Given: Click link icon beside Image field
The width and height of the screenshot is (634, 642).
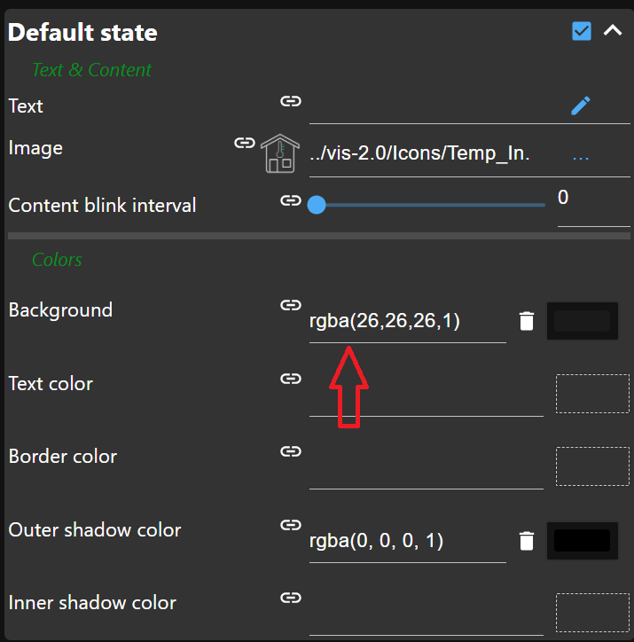Looking at the screenshot, I should (x=244, y=143).
